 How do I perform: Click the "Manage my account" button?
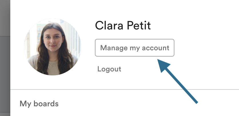pyautogui.click(x=135, y=48)
